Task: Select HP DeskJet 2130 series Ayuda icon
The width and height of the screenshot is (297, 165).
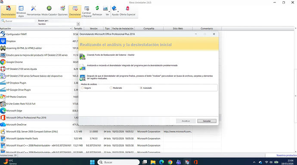Action: pos(3,69)
